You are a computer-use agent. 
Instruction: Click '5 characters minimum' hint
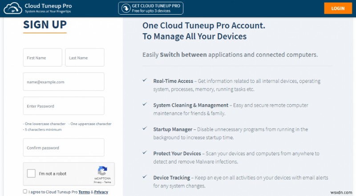[42, 129]
